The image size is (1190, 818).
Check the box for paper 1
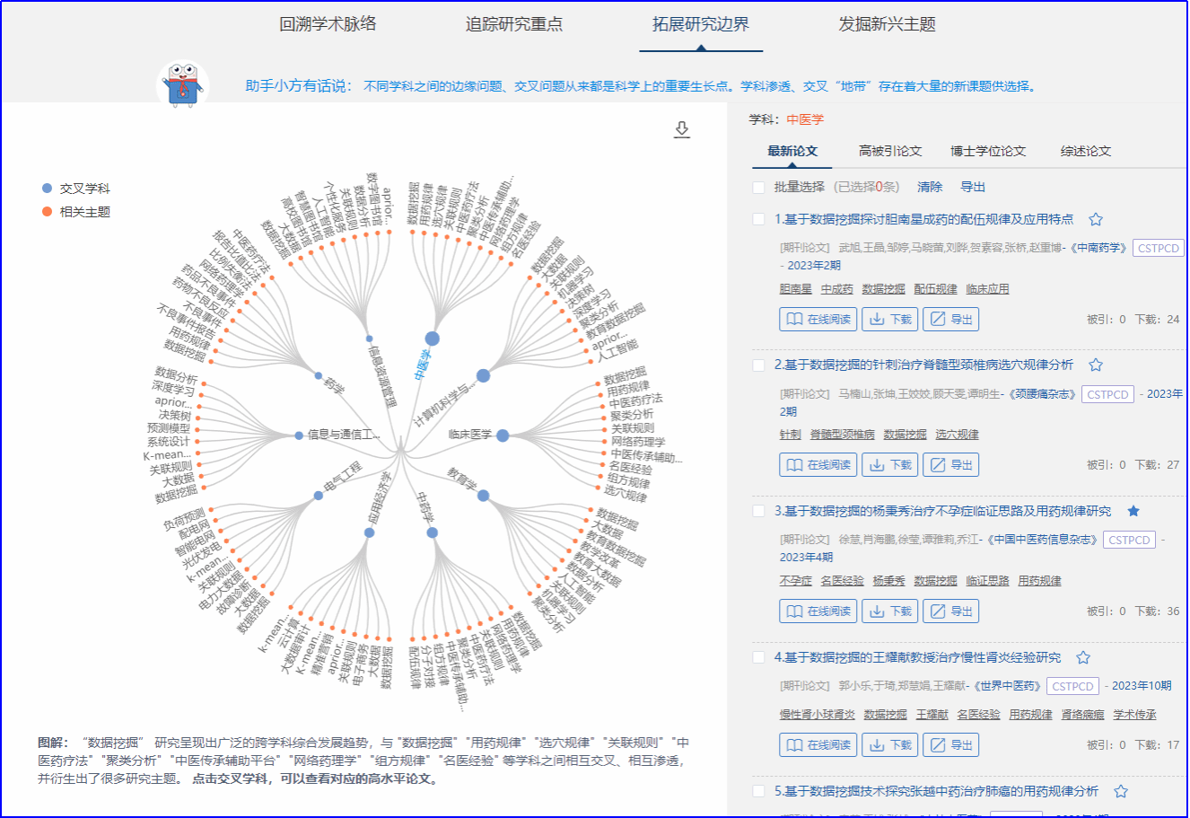pyautogui.click(x=758, y=219)
